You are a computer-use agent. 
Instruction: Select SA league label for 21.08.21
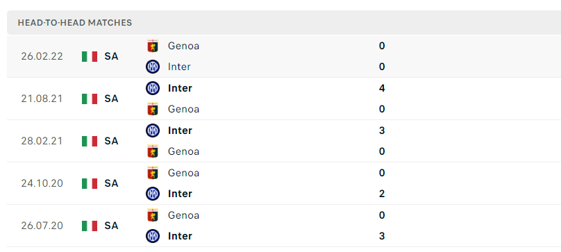(x=111, y=99)
